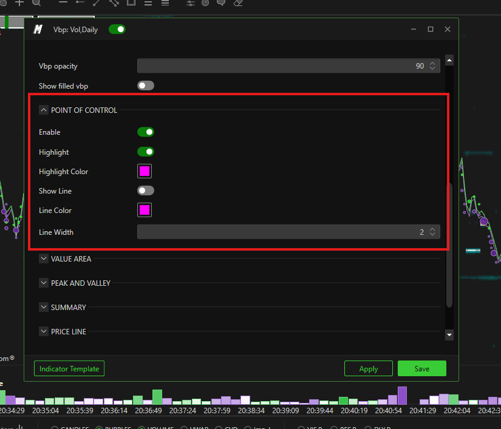Click the Save button
This screenshot has height=429, width=501.
point(422,368)
